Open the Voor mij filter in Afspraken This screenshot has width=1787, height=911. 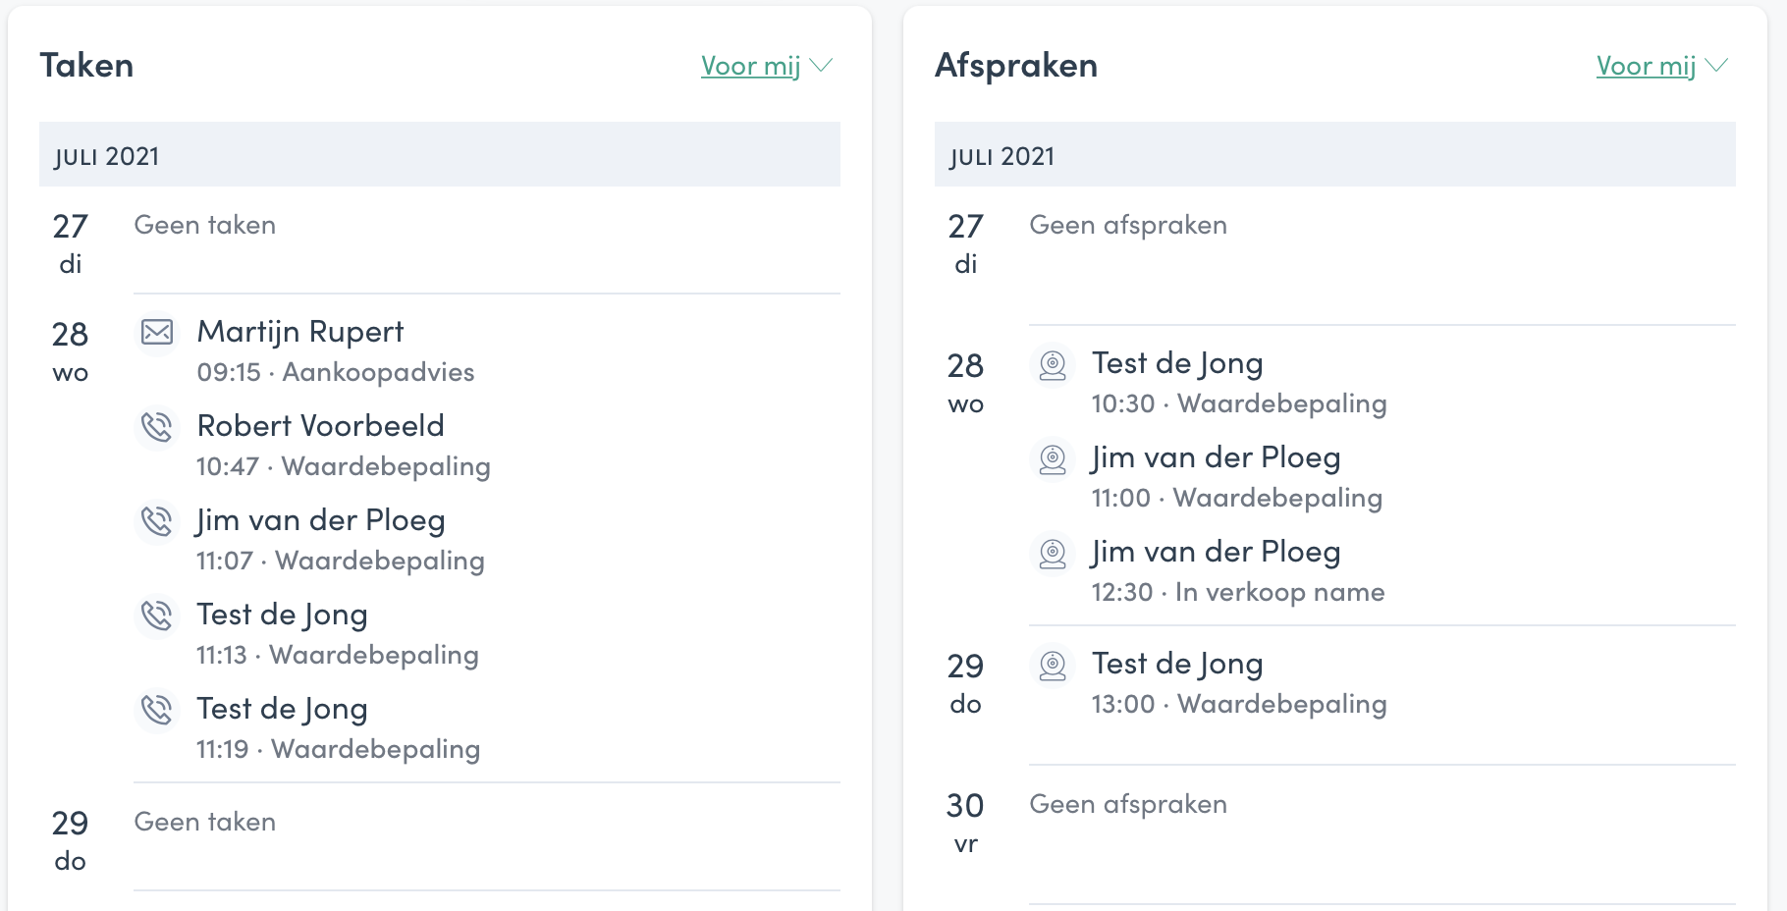(1647, 66)
